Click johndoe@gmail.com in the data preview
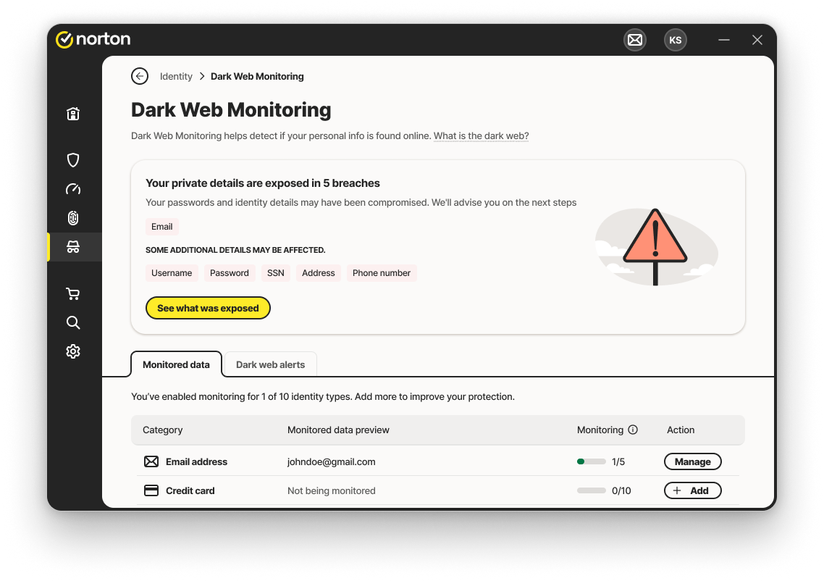Screen dimensions: 824x581 332,461
